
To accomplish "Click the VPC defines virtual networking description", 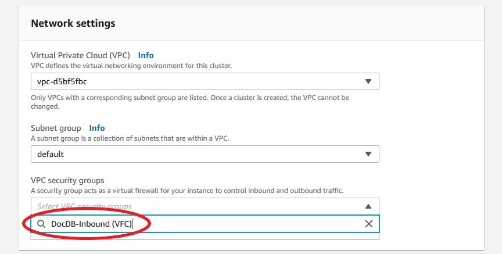I will click(131, 66).
